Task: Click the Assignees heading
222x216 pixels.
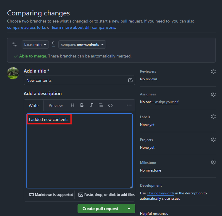Action: 148,94
